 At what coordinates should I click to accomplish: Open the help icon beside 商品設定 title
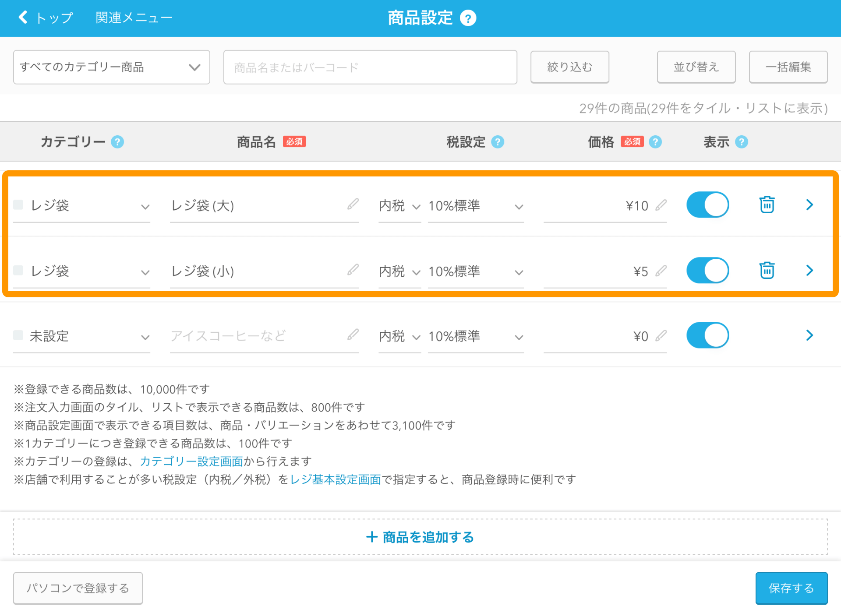pos(468,18)
